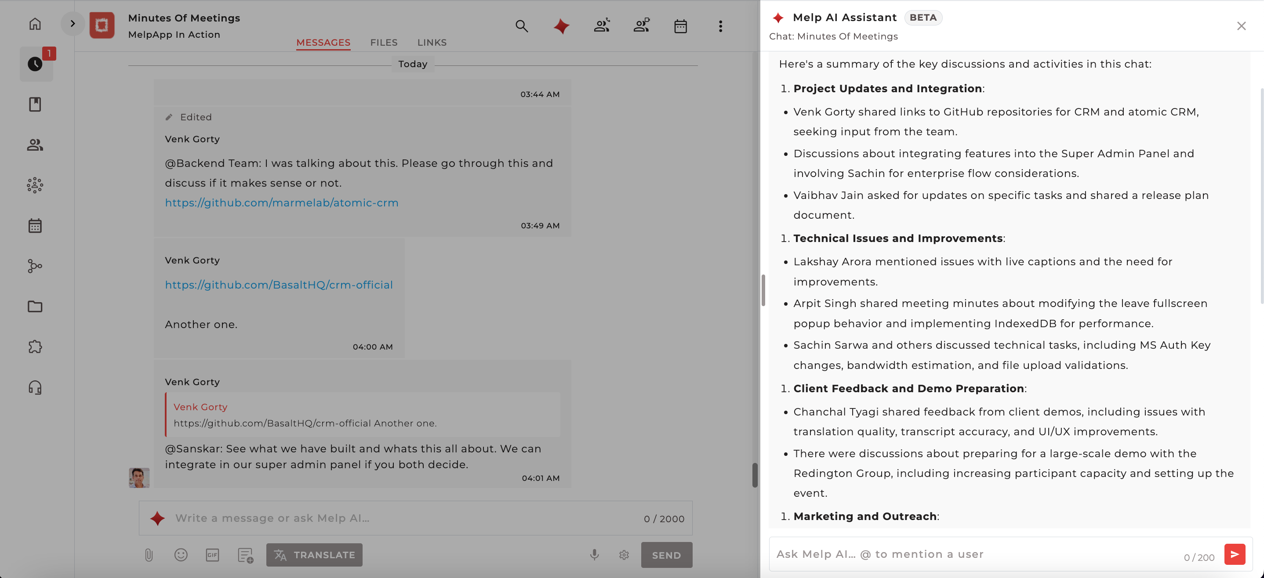Open the puzzle-piece integrations icon
The width and height of the screenshot is (1264, 578).
pos(35,347)
